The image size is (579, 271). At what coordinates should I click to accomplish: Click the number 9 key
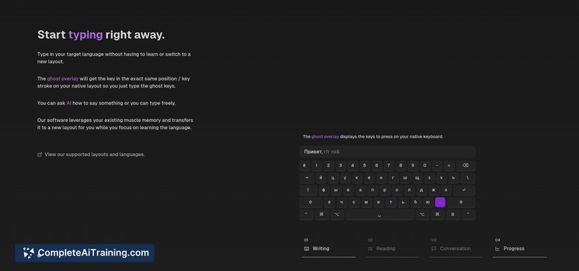(413, 166)
